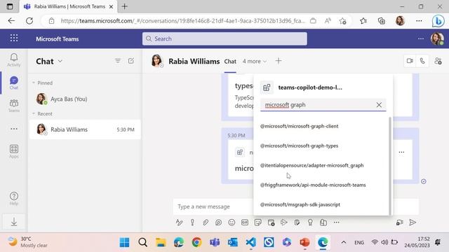Open Rabia Williams recent chat
Screen dimensions: 449x252
pyautogui.click(x=85, y=129)
